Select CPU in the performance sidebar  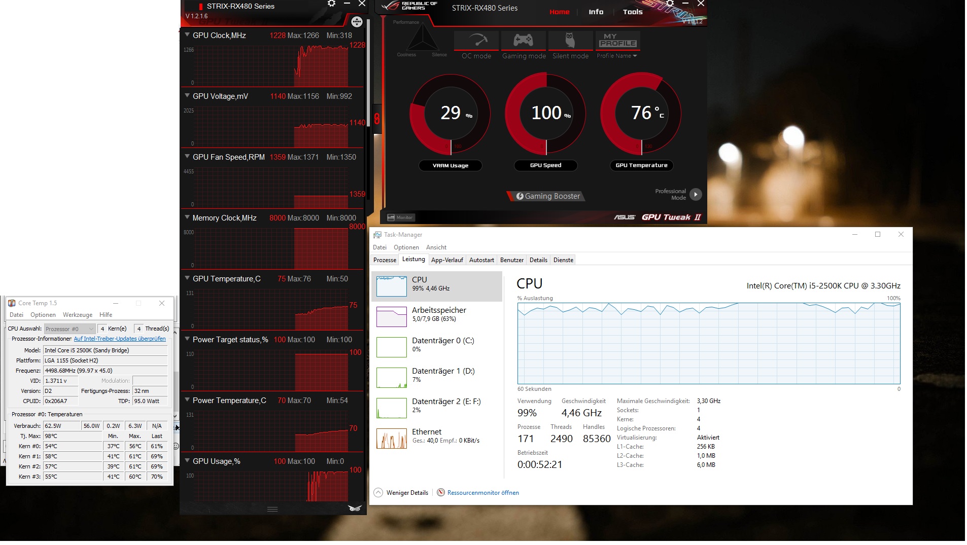(x=437, y=286)
